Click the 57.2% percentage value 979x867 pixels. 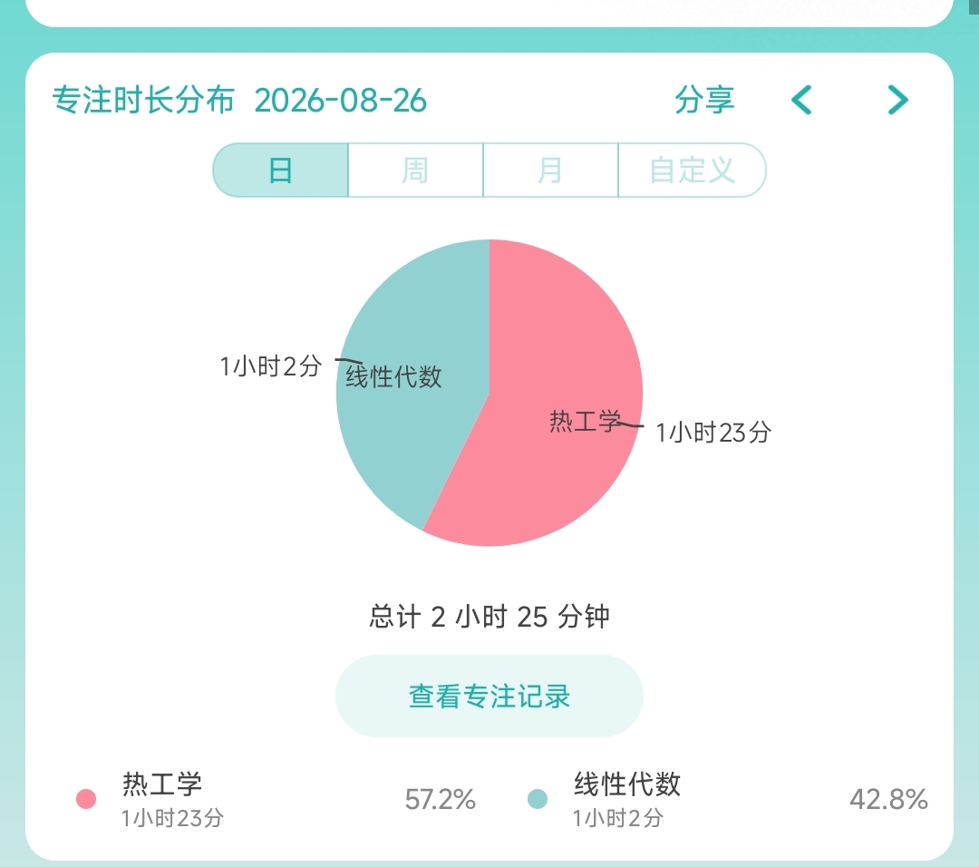click(x=441, y=800)
